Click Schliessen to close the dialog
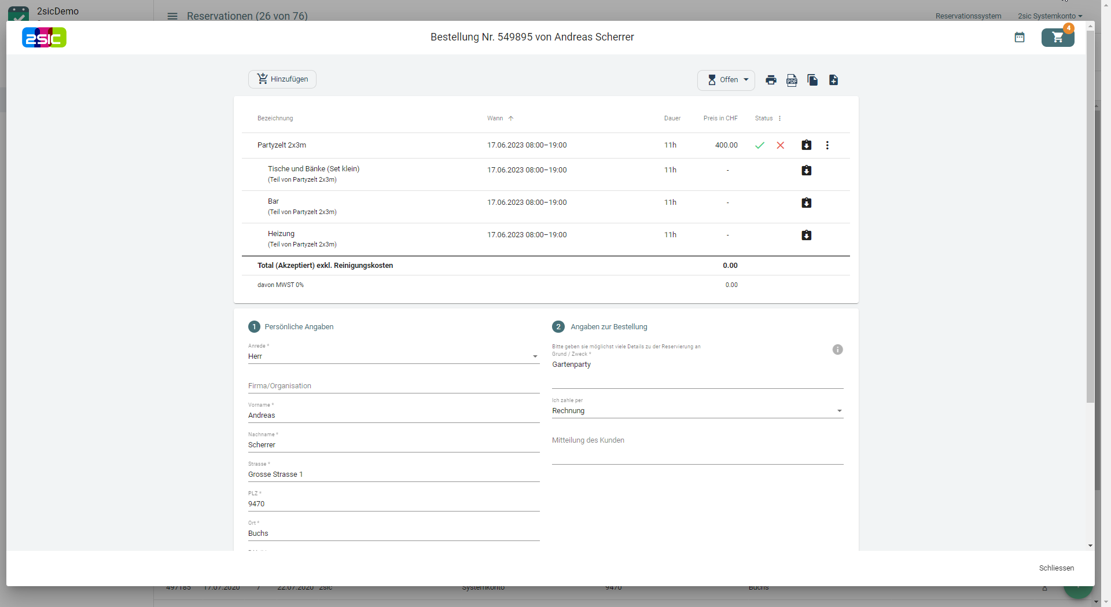 (x=1056, y=568)
